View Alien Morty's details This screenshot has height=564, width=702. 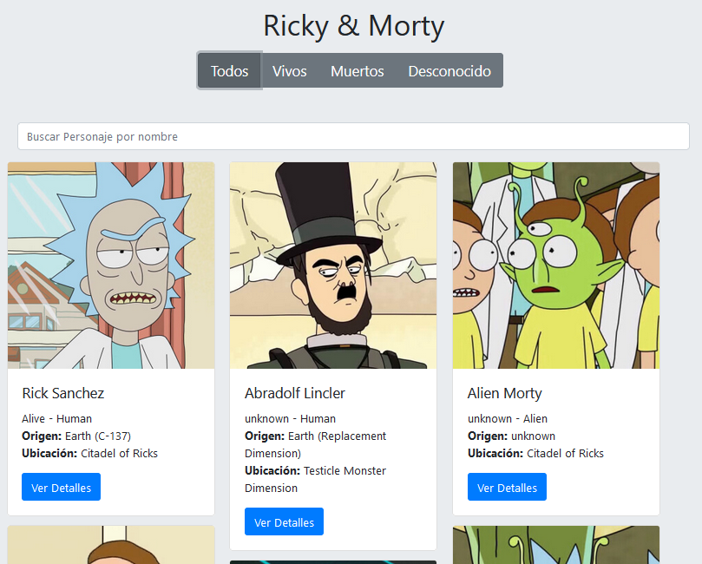(507, 487)
